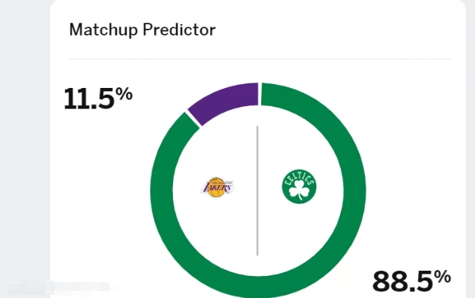Image resolution: width=475 pixels, height=298 pixels.
Task: Click the basketball inside the Lakers logo
Action: pyautogui.click(x=216, y=187)
